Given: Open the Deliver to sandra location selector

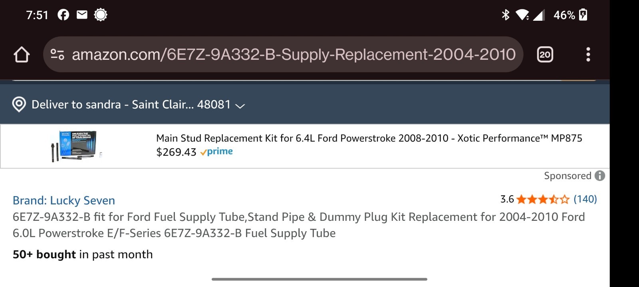Looking at the screenshot, I should coord(131,104).
